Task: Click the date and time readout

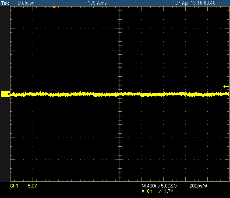Action: coord(195,3)
